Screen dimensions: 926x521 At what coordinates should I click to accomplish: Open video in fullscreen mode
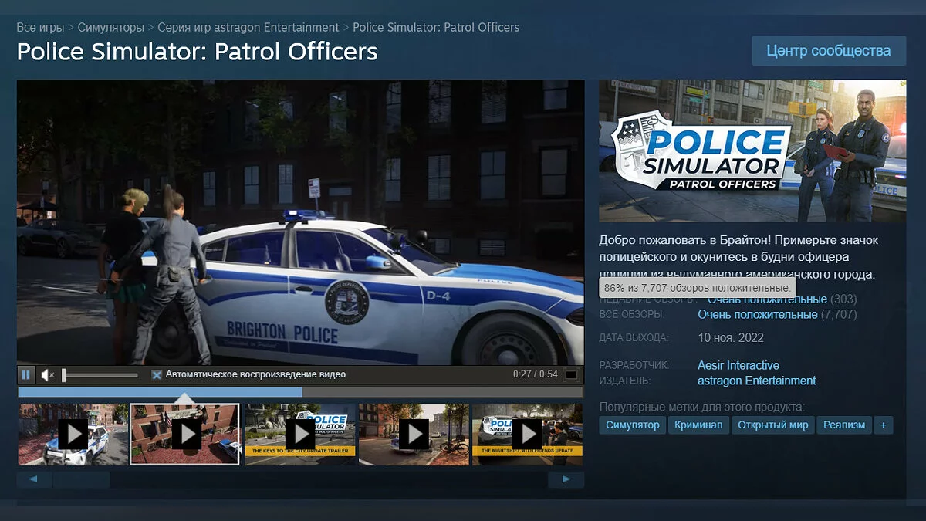[572, 375]
